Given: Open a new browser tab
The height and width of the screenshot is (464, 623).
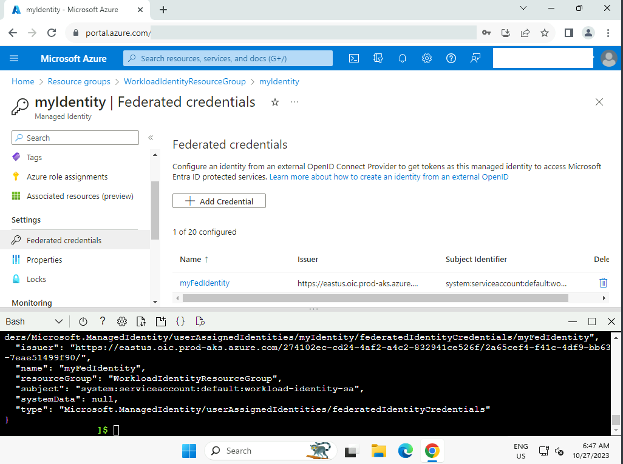Looking at the screenshot, I should [163, 10].
